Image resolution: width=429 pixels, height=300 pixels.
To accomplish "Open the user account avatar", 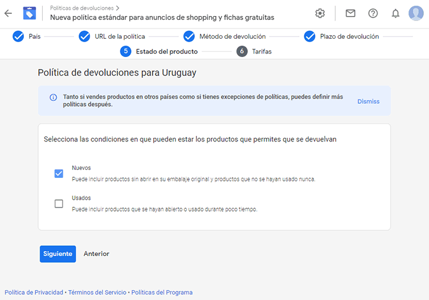I will pyautogui.click(x=416, y=13).
